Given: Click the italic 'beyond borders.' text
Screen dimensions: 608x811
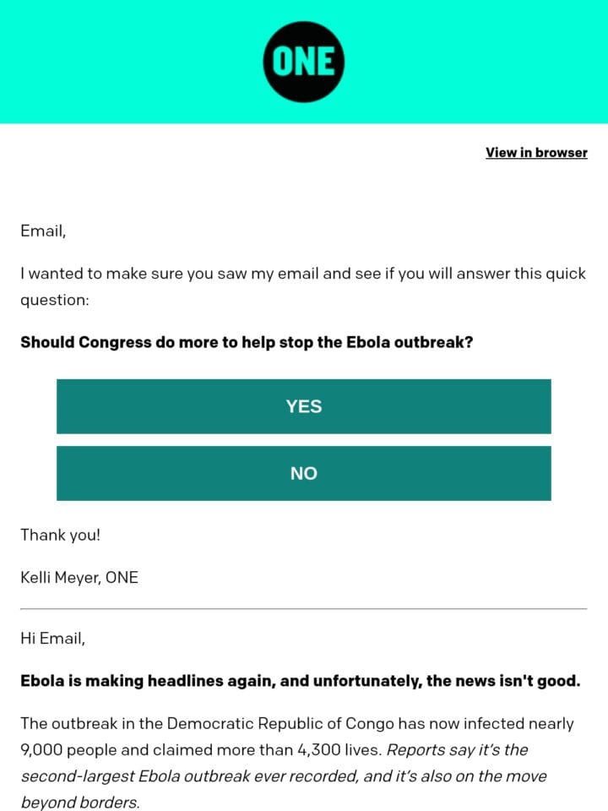Looking at the screenshot, I should pos(80,803).
